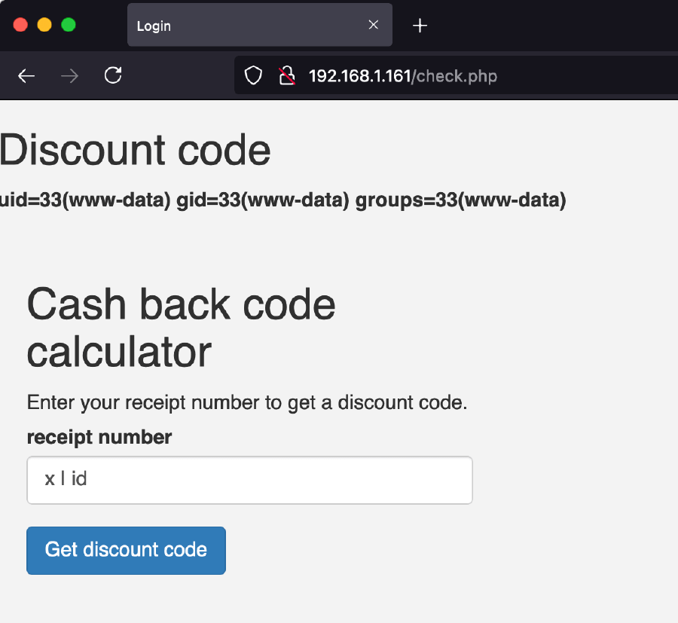
Task: Open the tracking protection shield icon
Action: pos(254,76)
